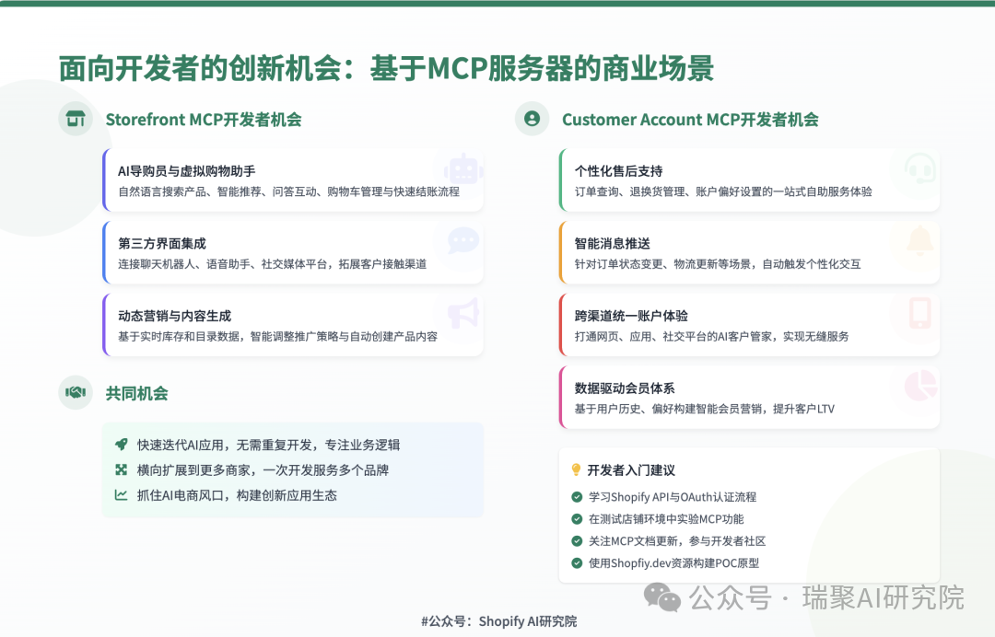Click the user account icon beside Customer Account MCP

pyautogui.click(x=532, y=119)
